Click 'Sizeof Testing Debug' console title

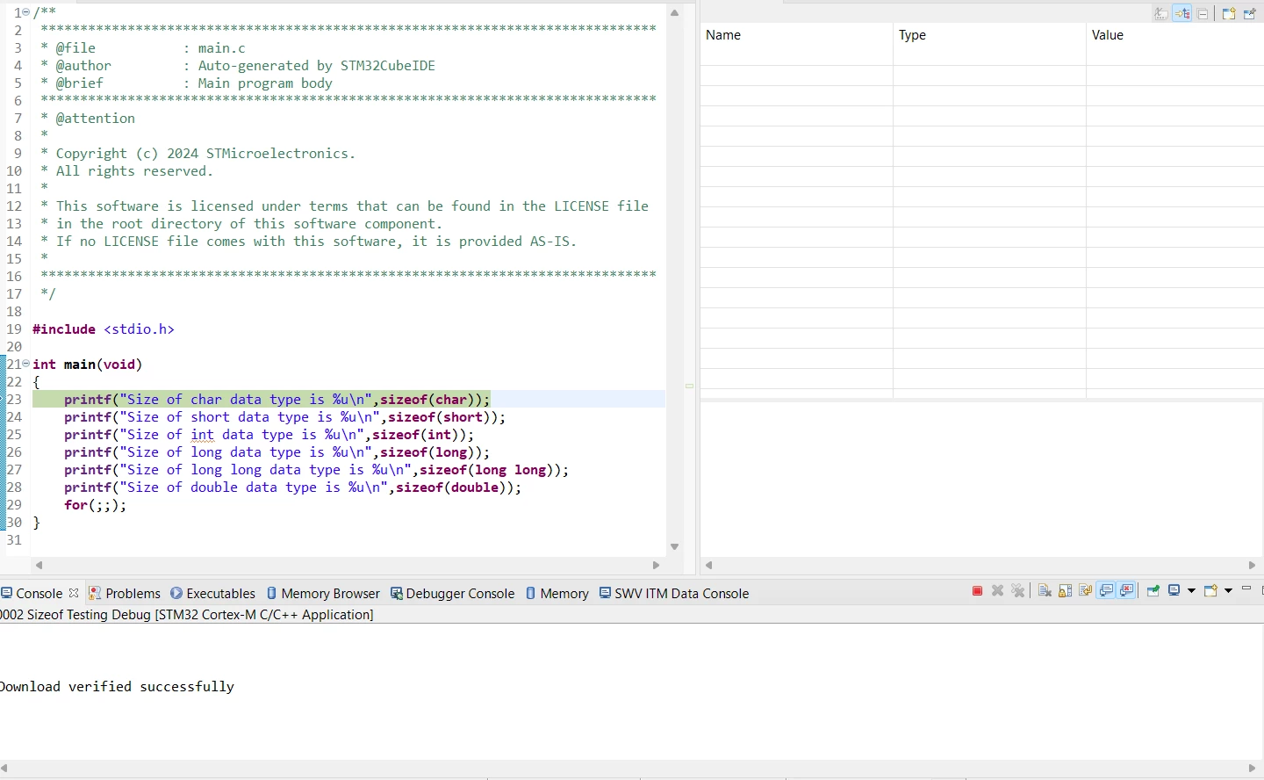[89, 615]
